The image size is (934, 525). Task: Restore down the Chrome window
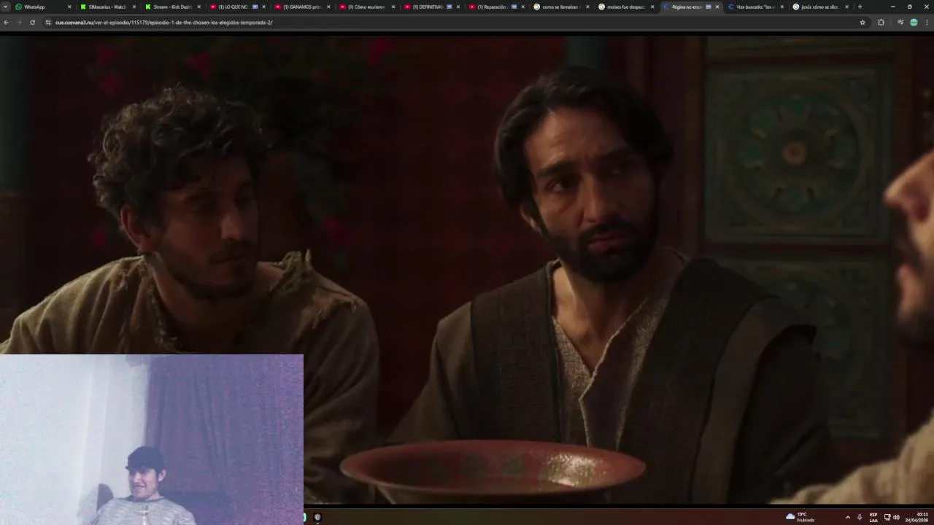[909, 7]
